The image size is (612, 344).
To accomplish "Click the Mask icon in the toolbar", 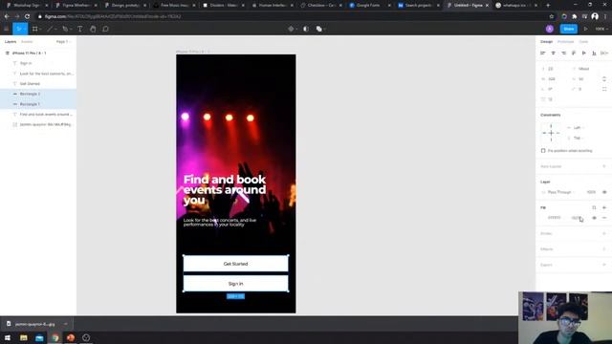I will [x=306, y=29].
